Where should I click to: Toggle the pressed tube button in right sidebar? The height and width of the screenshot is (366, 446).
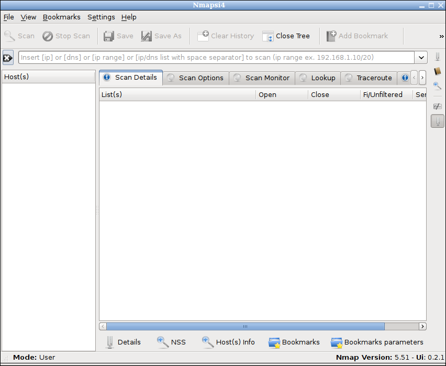coord(438,121)
